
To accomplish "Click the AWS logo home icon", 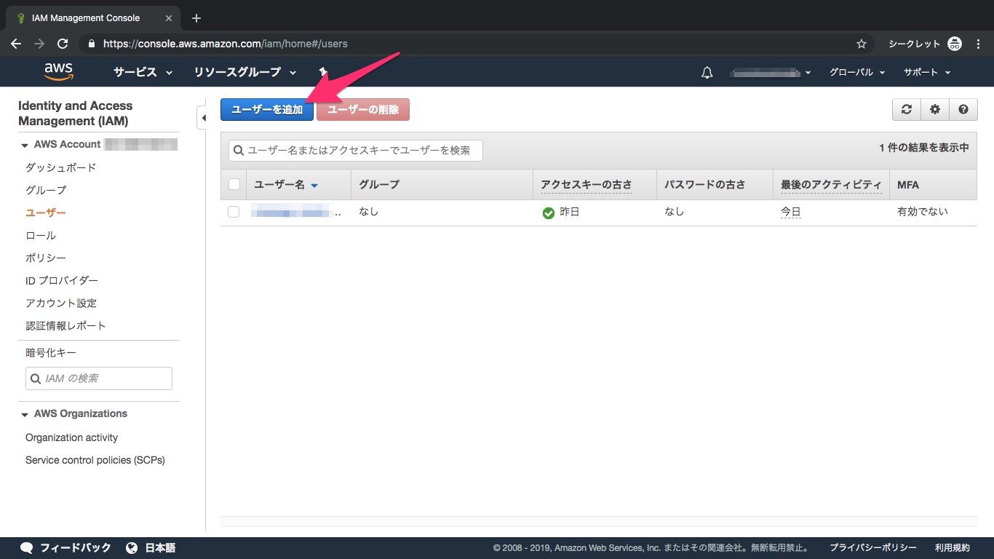I will (58, 72).
